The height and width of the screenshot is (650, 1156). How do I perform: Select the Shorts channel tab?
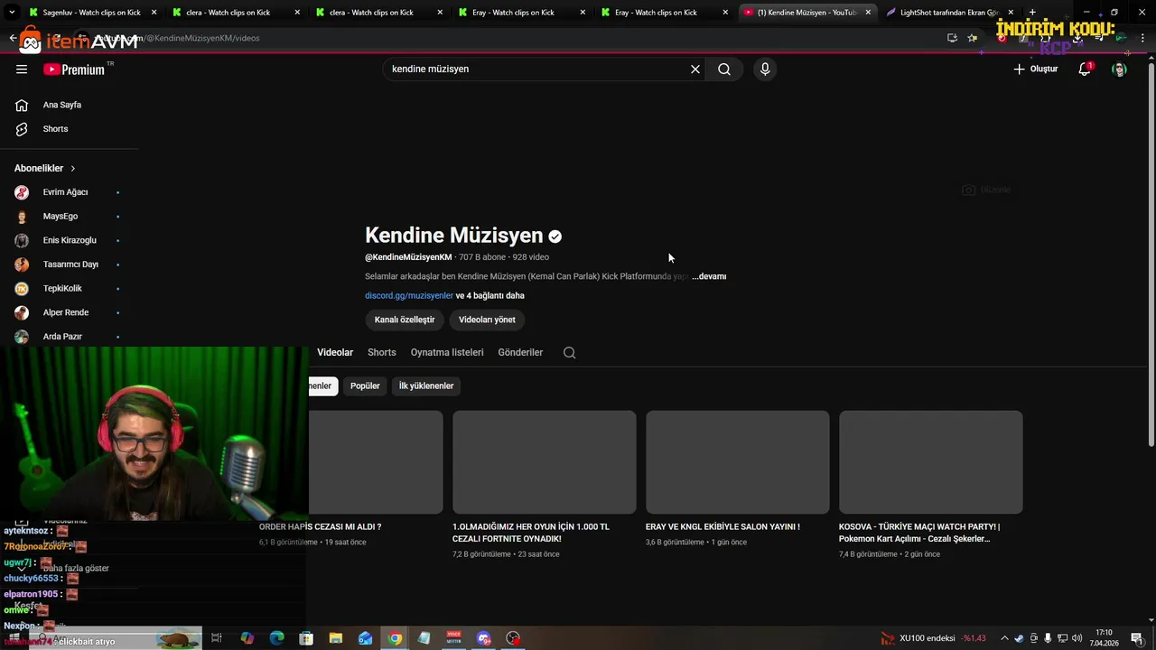(382, 353)
